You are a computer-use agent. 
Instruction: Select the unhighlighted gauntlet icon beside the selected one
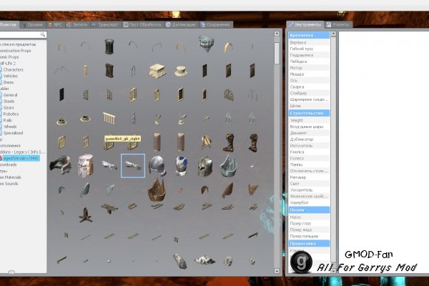click(109, 166)
